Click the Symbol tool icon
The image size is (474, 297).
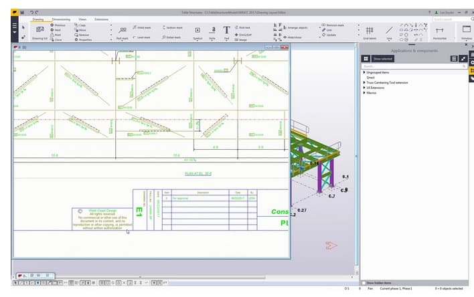click(x=197, y=31)
